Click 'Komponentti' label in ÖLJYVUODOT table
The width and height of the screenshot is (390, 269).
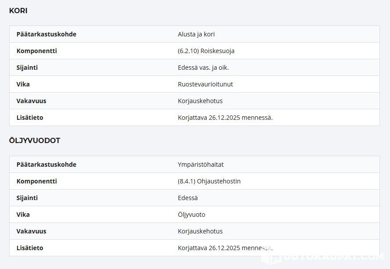[x=37, y=181]
